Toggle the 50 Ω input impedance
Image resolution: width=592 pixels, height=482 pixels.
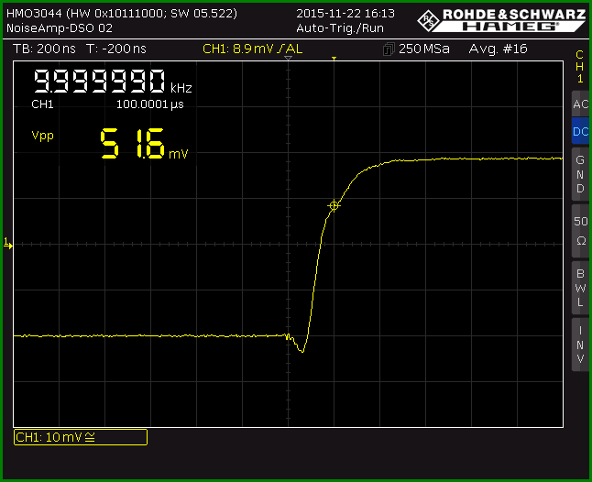[580, 231]
